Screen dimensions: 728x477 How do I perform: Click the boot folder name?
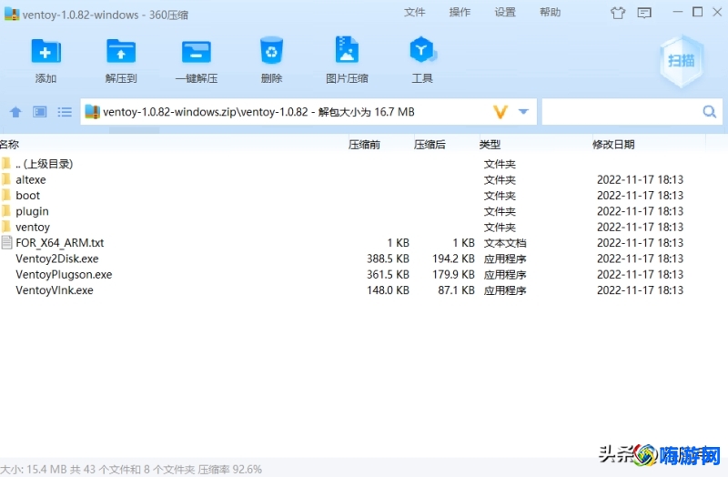tap(28, 195)
